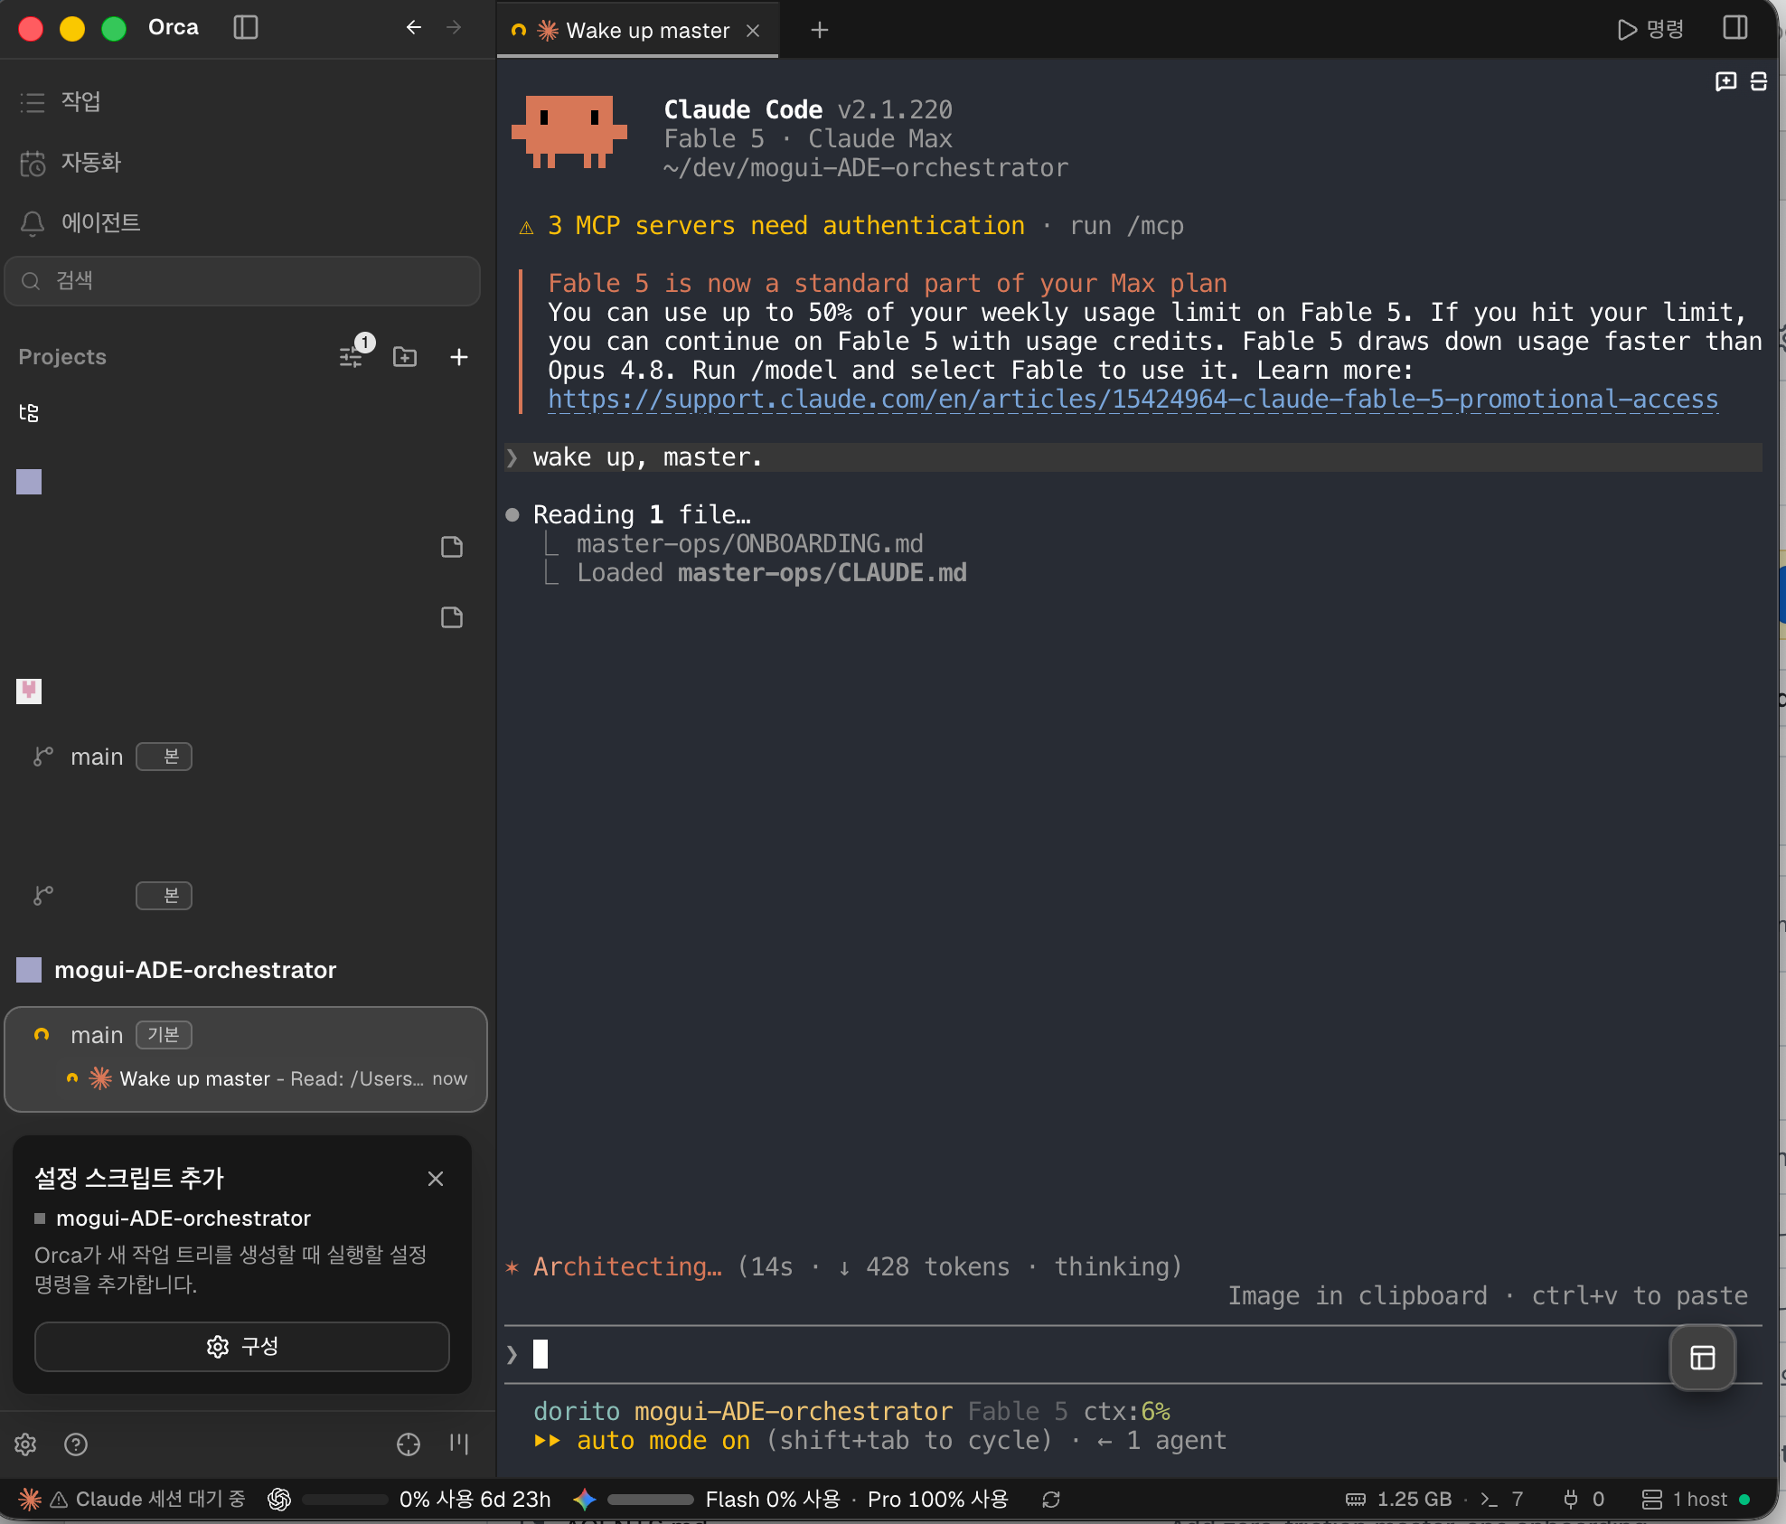Go forward with the right arrow
This screenshot has height=1524, width=1786.
point(454,28)
